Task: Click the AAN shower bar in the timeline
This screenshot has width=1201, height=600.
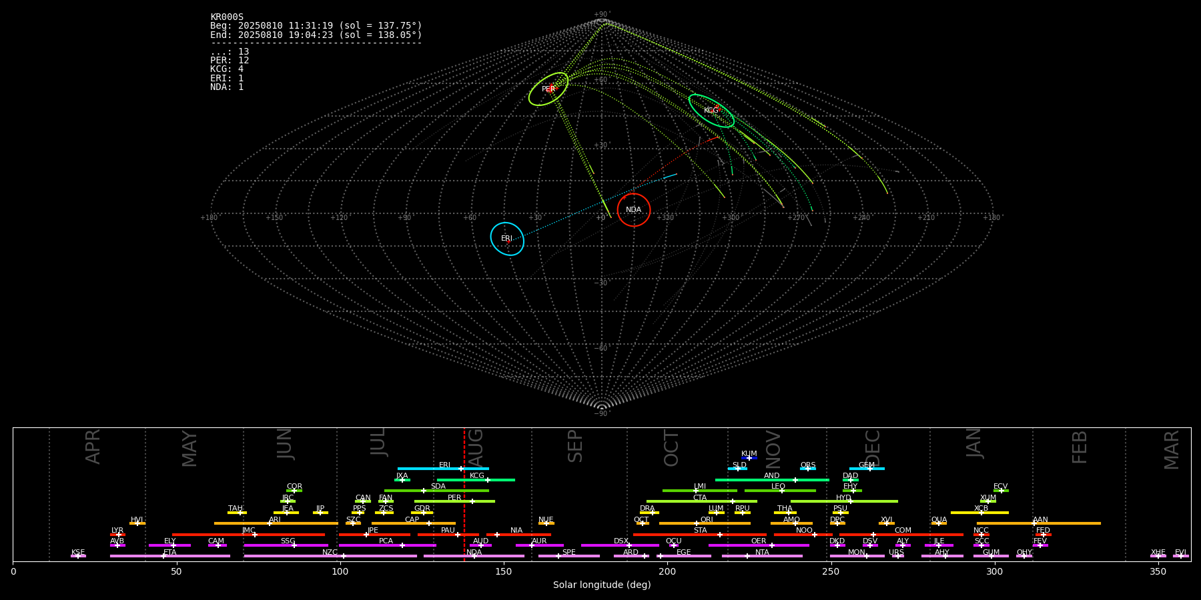Action: (1039, 523)
